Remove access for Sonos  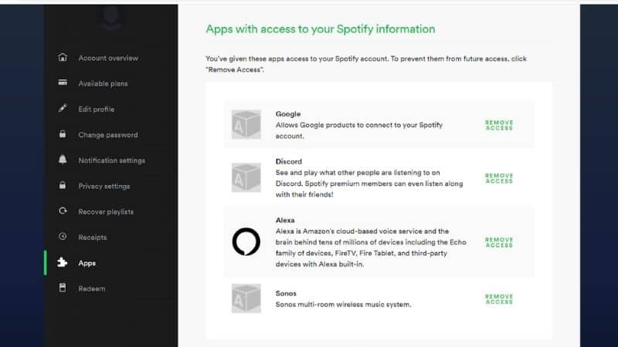click(x=499, y=299)
